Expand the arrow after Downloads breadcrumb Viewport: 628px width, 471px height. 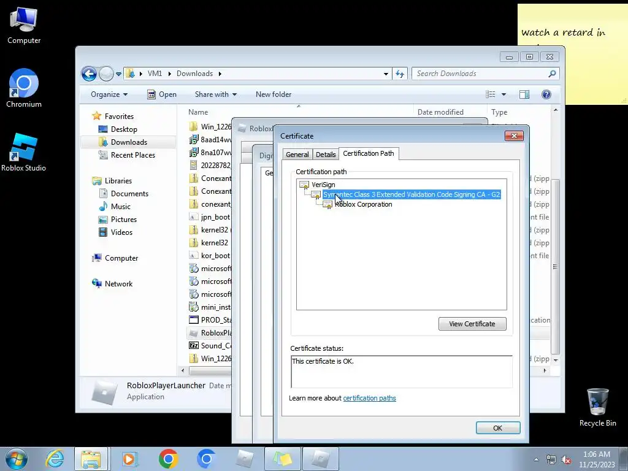[220, 74]
